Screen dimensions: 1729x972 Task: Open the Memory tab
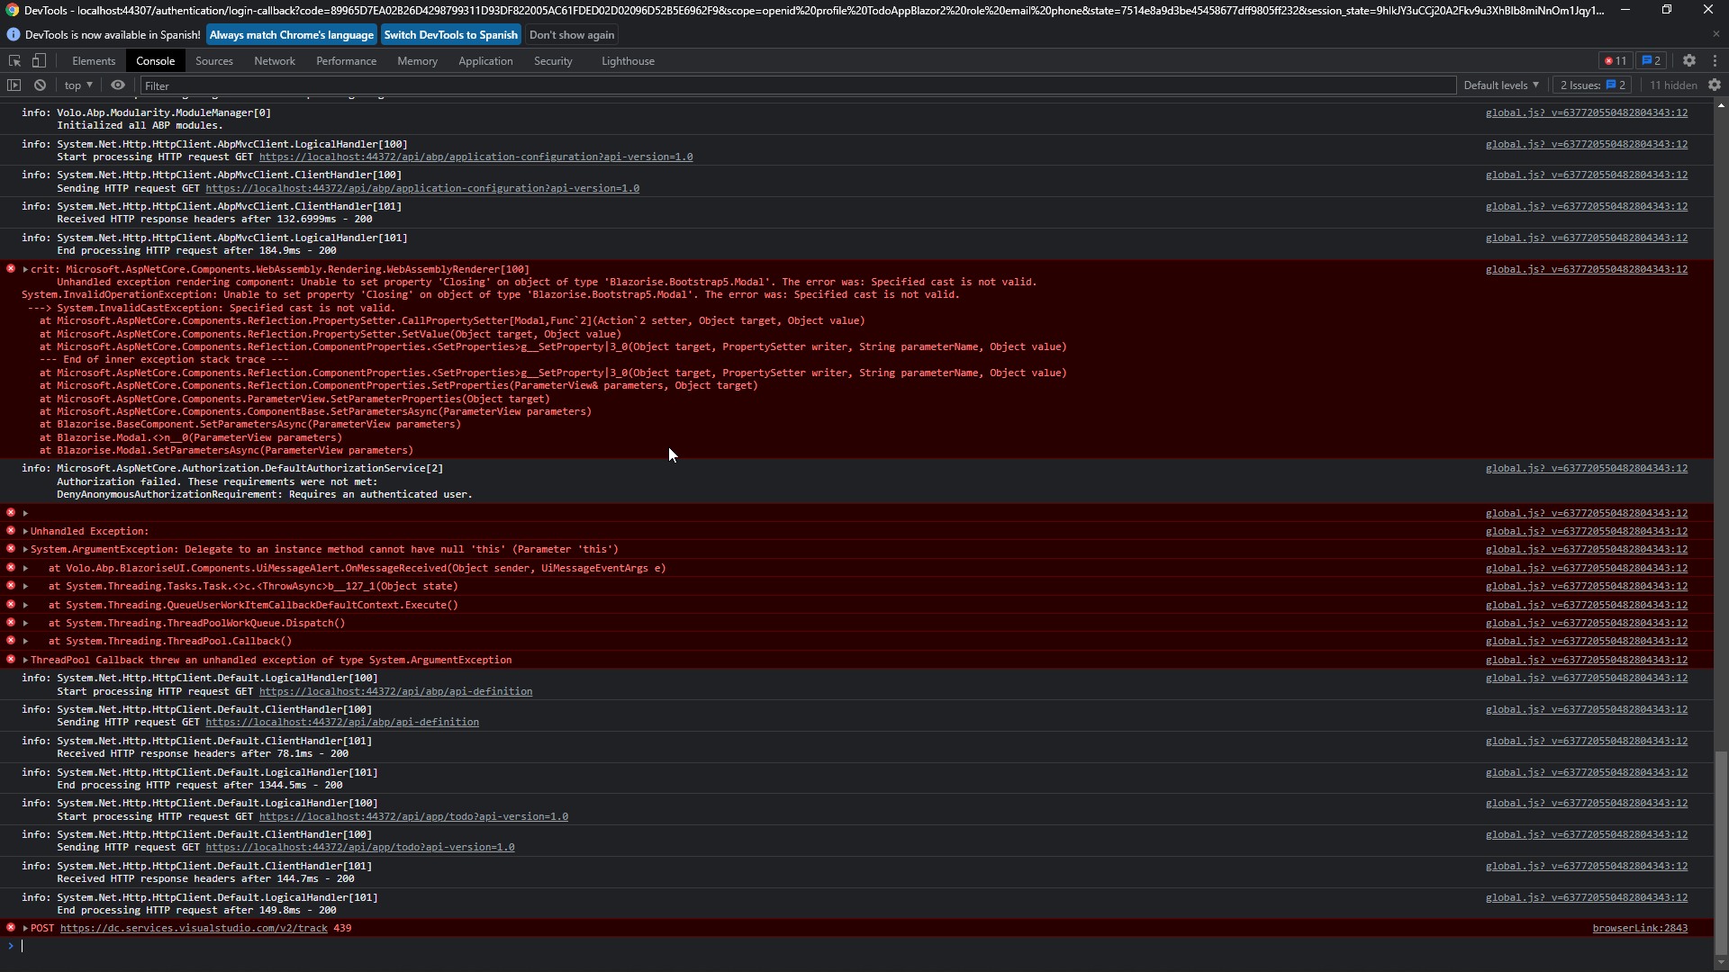(417, 61)
